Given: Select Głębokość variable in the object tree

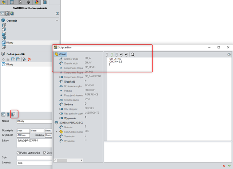Looking at the screenshot, I should coord(69,82).
